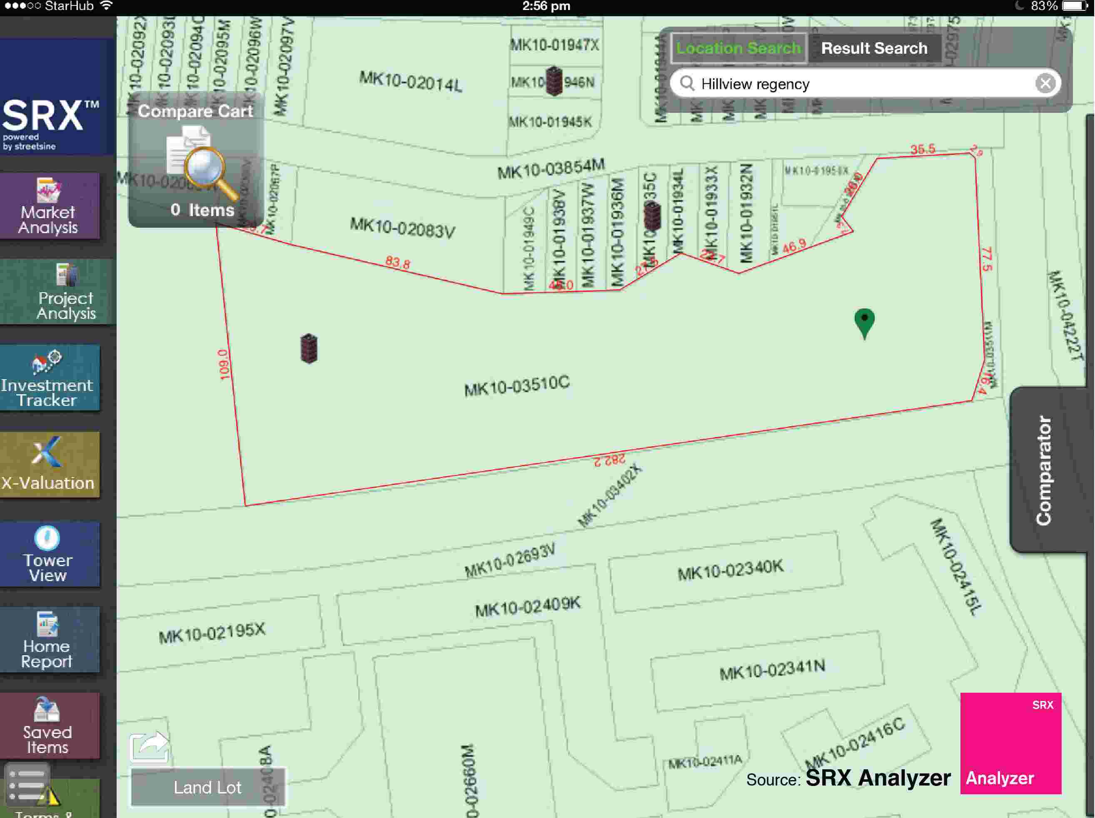This screenshot has width=1095, height=818.
Task: Select the building marker near MK10-01936M
Action: [x=652, y=216]
